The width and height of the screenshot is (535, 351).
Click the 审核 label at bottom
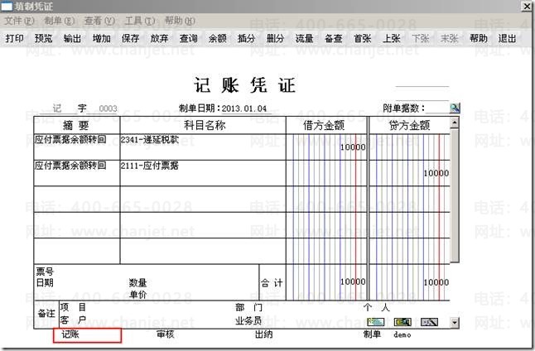(x=165, y=334)
